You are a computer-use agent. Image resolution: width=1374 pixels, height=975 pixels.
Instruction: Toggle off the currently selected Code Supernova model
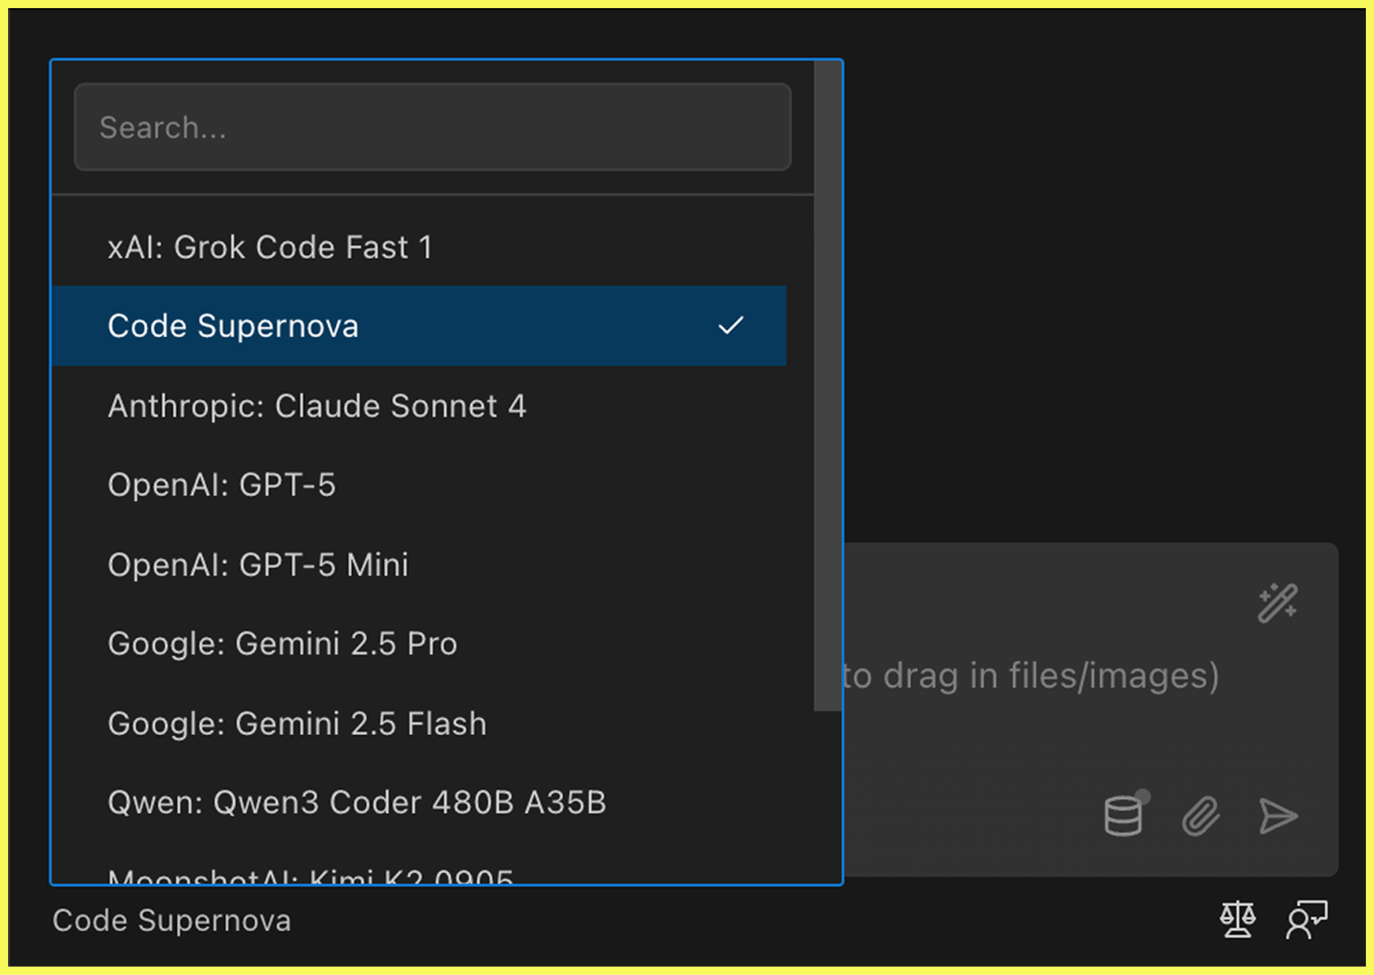tap(233, 326)
